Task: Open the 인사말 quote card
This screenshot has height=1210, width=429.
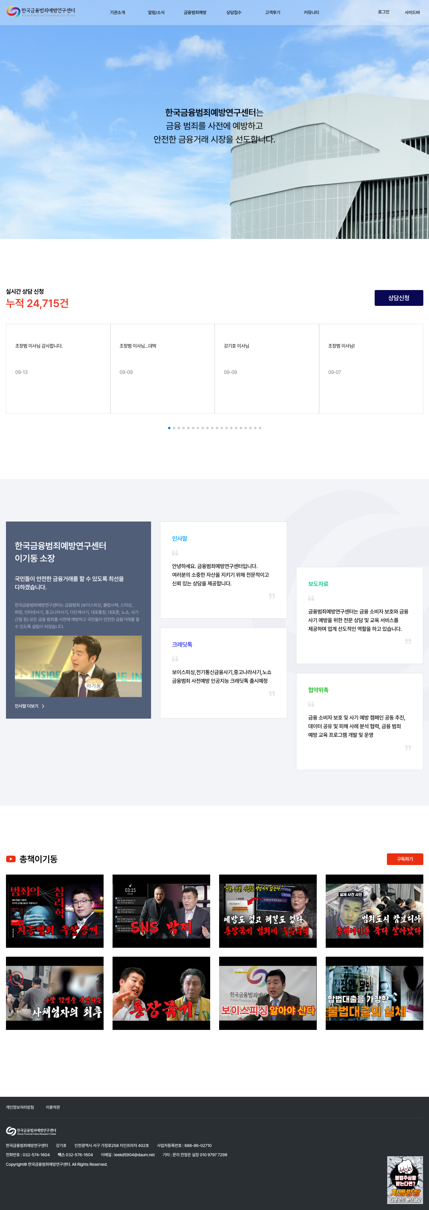Action: coord(223,570)
